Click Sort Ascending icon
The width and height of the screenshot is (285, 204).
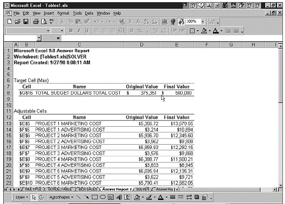click(x=147, y=22)
